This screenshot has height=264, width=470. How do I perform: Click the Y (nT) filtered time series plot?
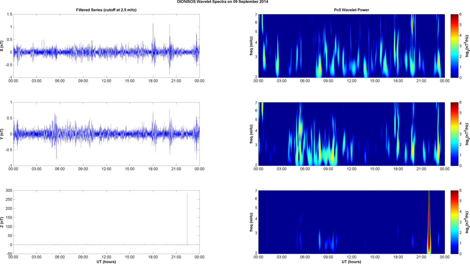pyautogui.click(x=106, y=134)
